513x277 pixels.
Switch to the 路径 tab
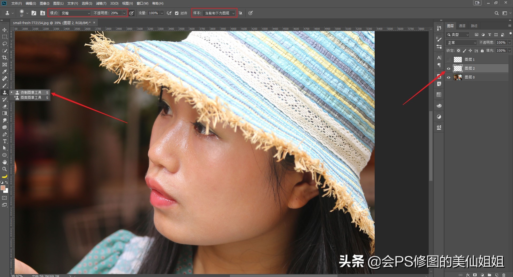(474, 26)
